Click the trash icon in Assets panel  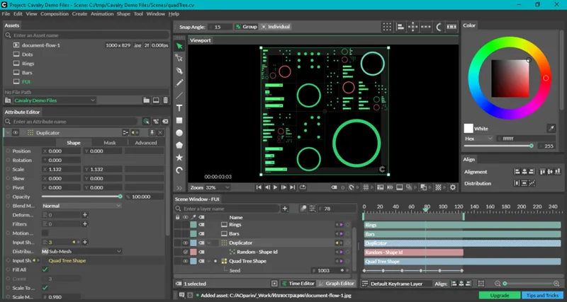click(x=165, y=100)
